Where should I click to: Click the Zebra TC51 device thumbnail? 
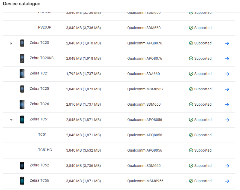pyautogui.click(x=22, y=119)
